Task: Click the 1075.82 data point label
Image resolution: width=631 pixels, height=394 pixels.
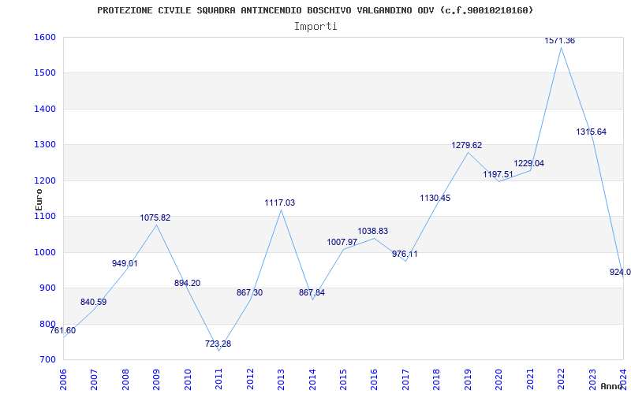Action: coord(155,217)
